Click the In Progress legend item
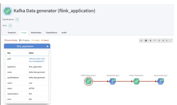 pyautogui.click(x=24, y=40)
